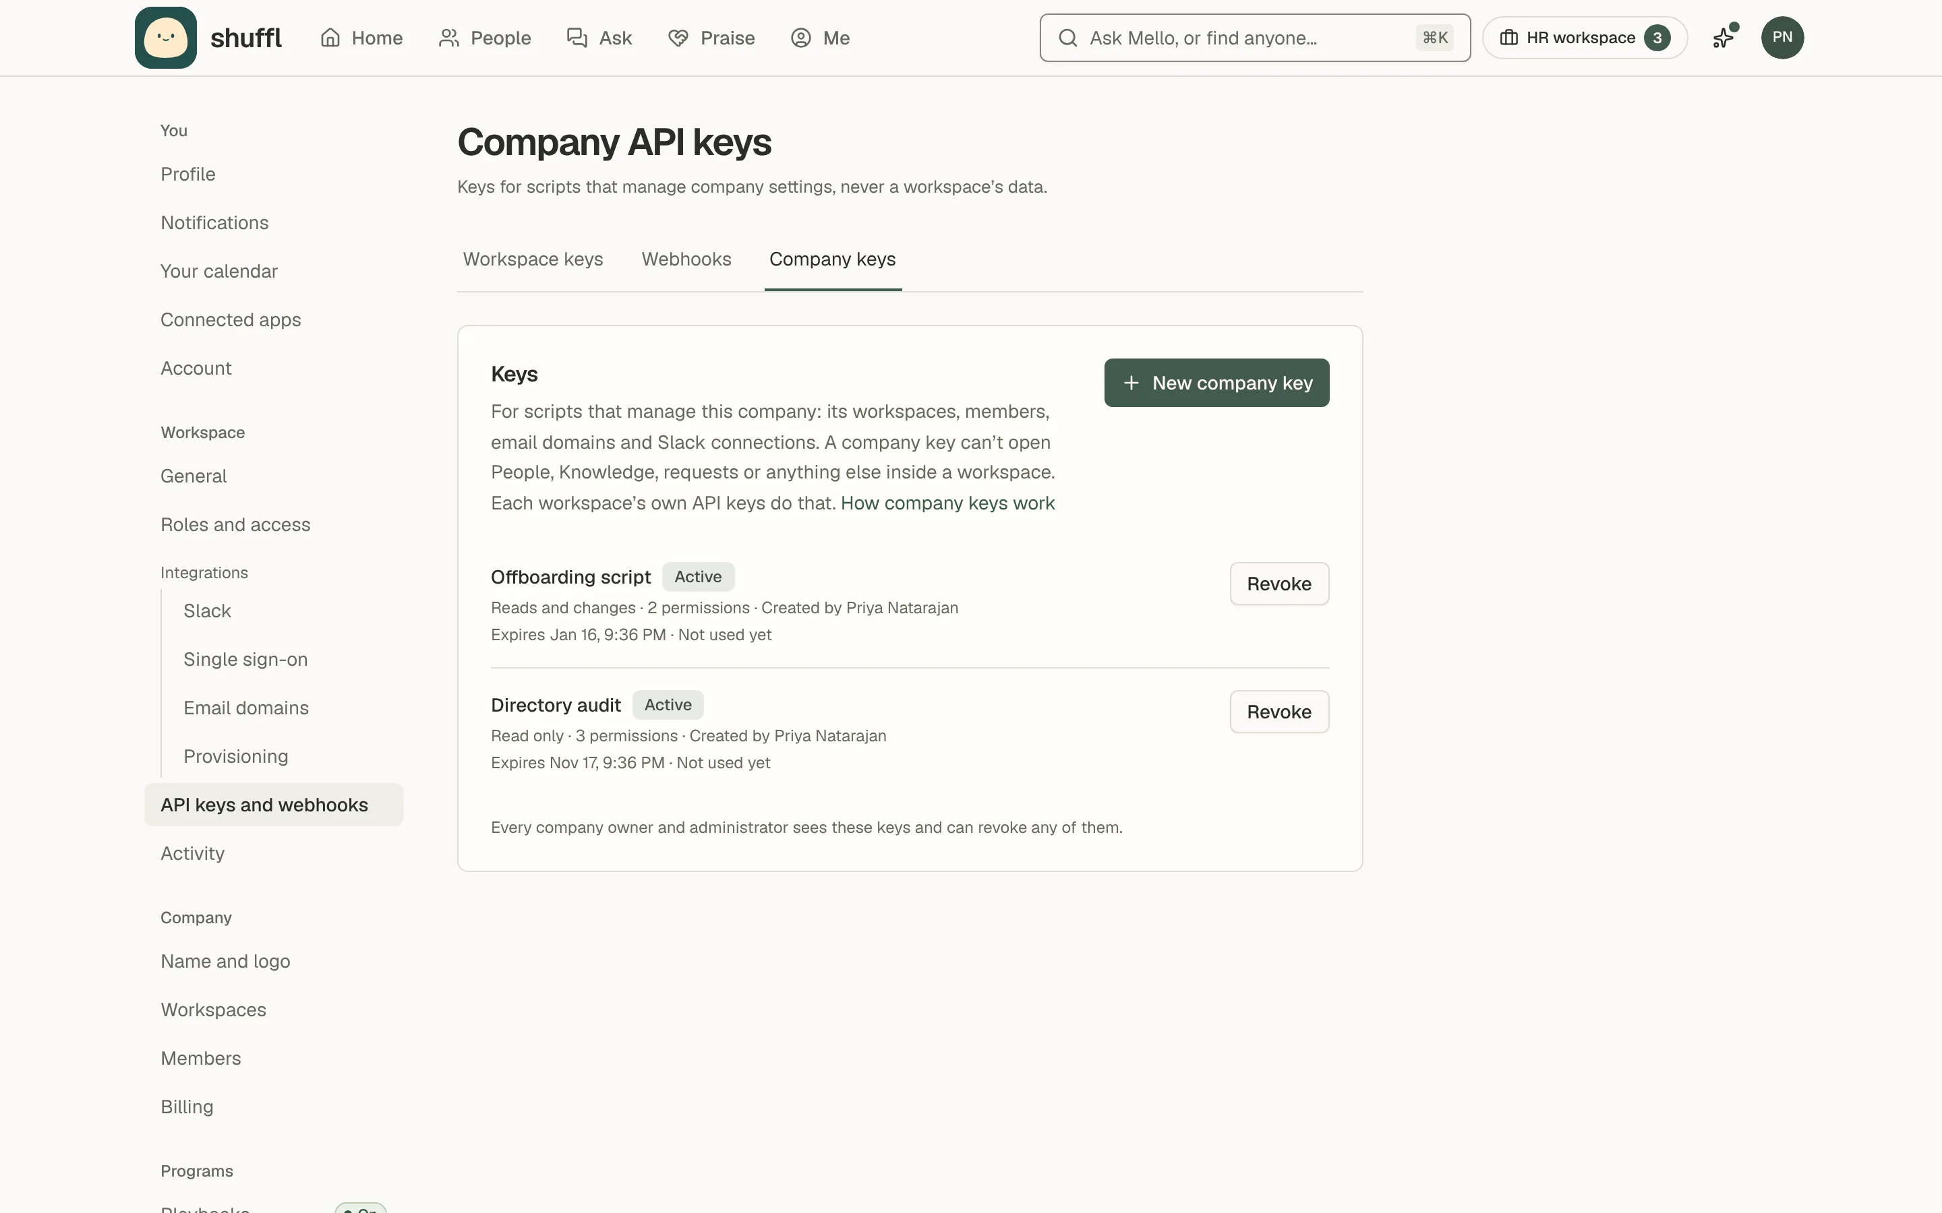Click the Offboarding script key name
The height and width of the screenshot is (1213, 1942).
(570, 577)
